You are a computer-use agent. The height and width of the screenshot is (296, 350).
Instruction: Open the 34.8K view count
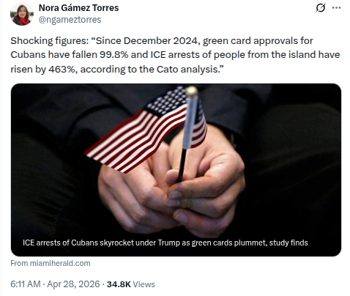(119, 284)
